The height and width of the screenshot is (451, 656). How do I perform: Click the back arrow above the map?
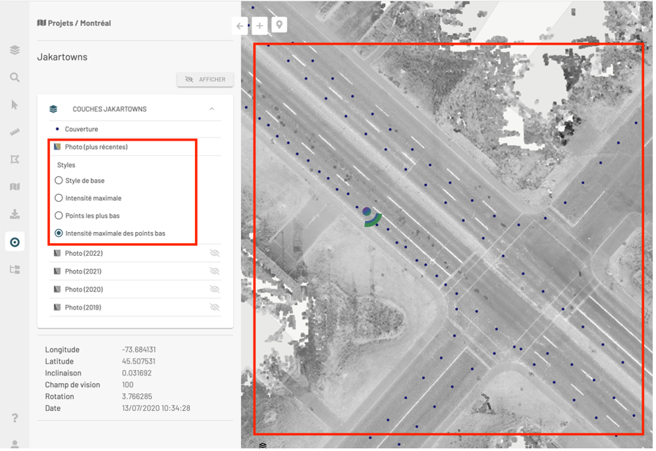pos(240,25)
